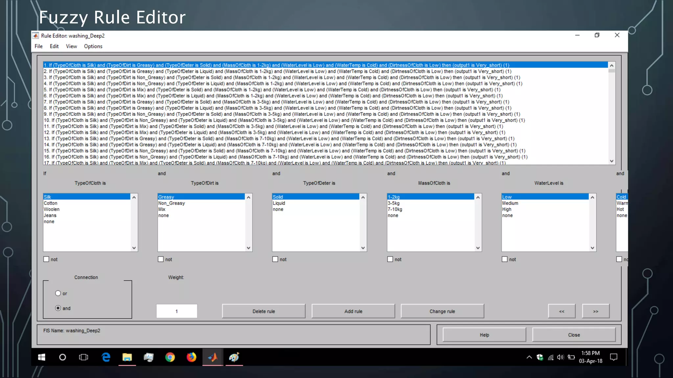Select Hot in WaterTemp list
The width and height of the screenshot is (673, 378).
pos(622,209)
